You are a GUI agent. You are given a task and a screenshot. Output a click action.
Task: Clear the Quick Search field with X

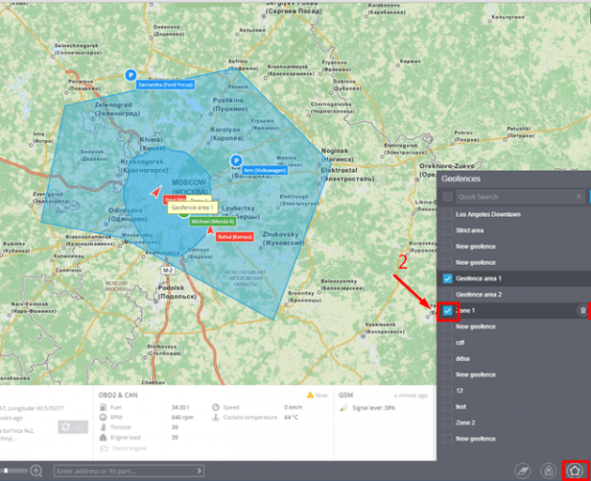coord(579,196)
